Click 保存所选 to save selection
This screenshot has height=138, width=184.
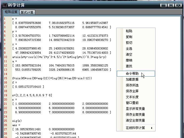[x=132, y=85]
